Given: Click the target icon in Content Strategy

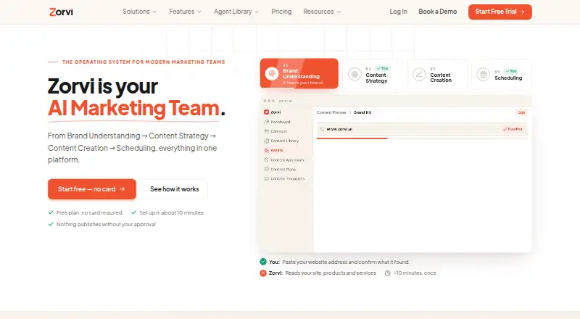Looking at the screenshot, I should [355, 75].
